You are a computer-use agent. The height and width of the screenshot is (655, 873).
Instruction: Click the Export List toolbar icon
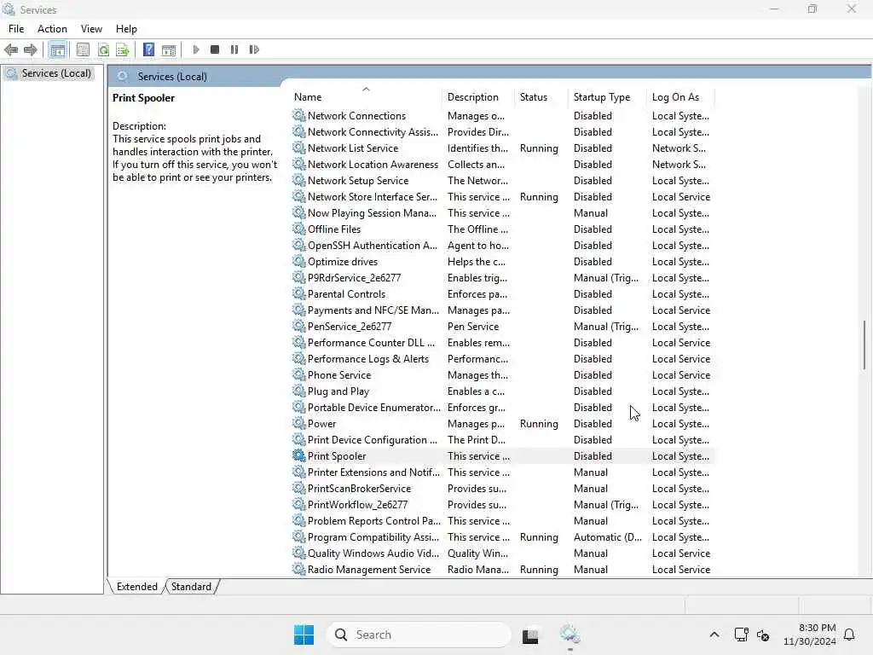point(123,49)
